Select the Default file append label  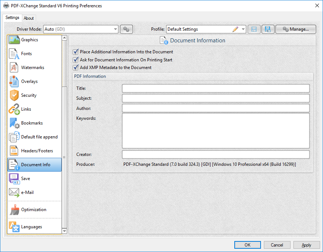pyautogui.click(x=39, y=137)
